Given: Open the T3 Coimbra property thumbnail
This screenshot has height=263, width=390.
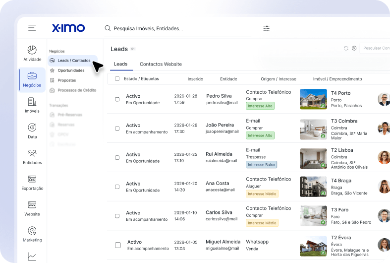Looking at the screenshot, I should (x=313, y=129).
